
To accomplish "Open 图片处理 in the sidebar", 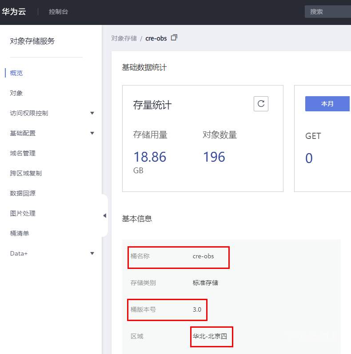I will click(23, 213).
